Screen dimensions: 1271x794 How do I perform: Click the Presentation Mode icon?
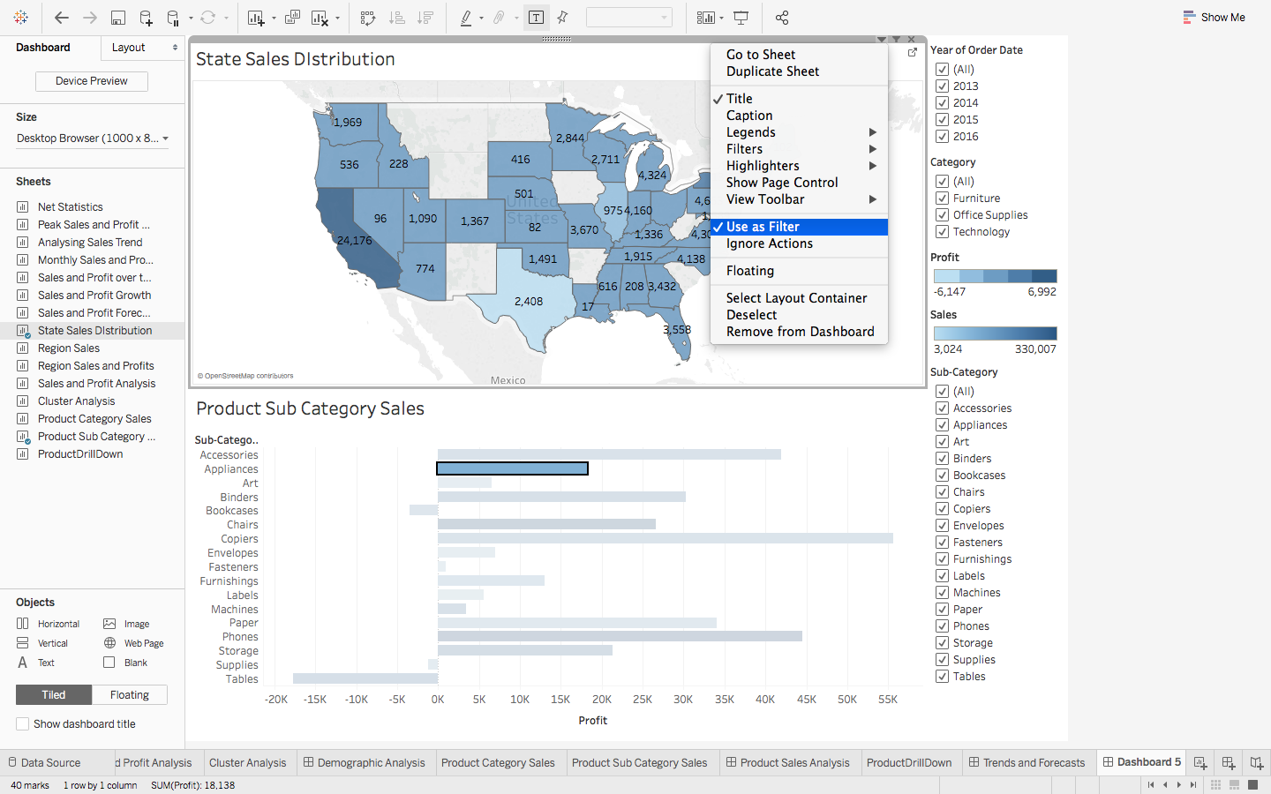[741, 18]
